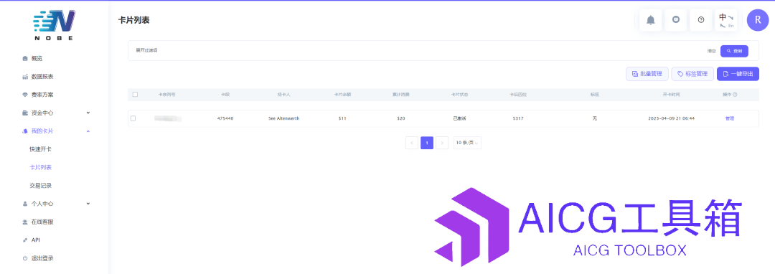Go to previous page arrow in pagination
This screenshot has width=775, height=274.
point(412,143)
